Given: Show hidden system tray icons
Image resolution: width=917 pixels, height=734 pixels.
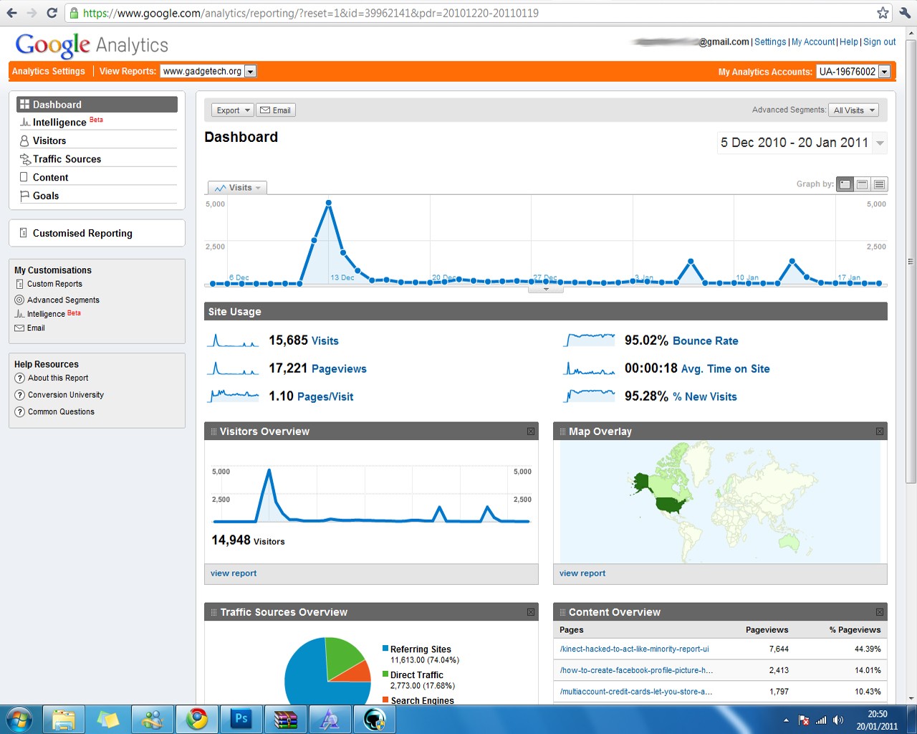Looking at the screenshot, I should click(786, 720).
